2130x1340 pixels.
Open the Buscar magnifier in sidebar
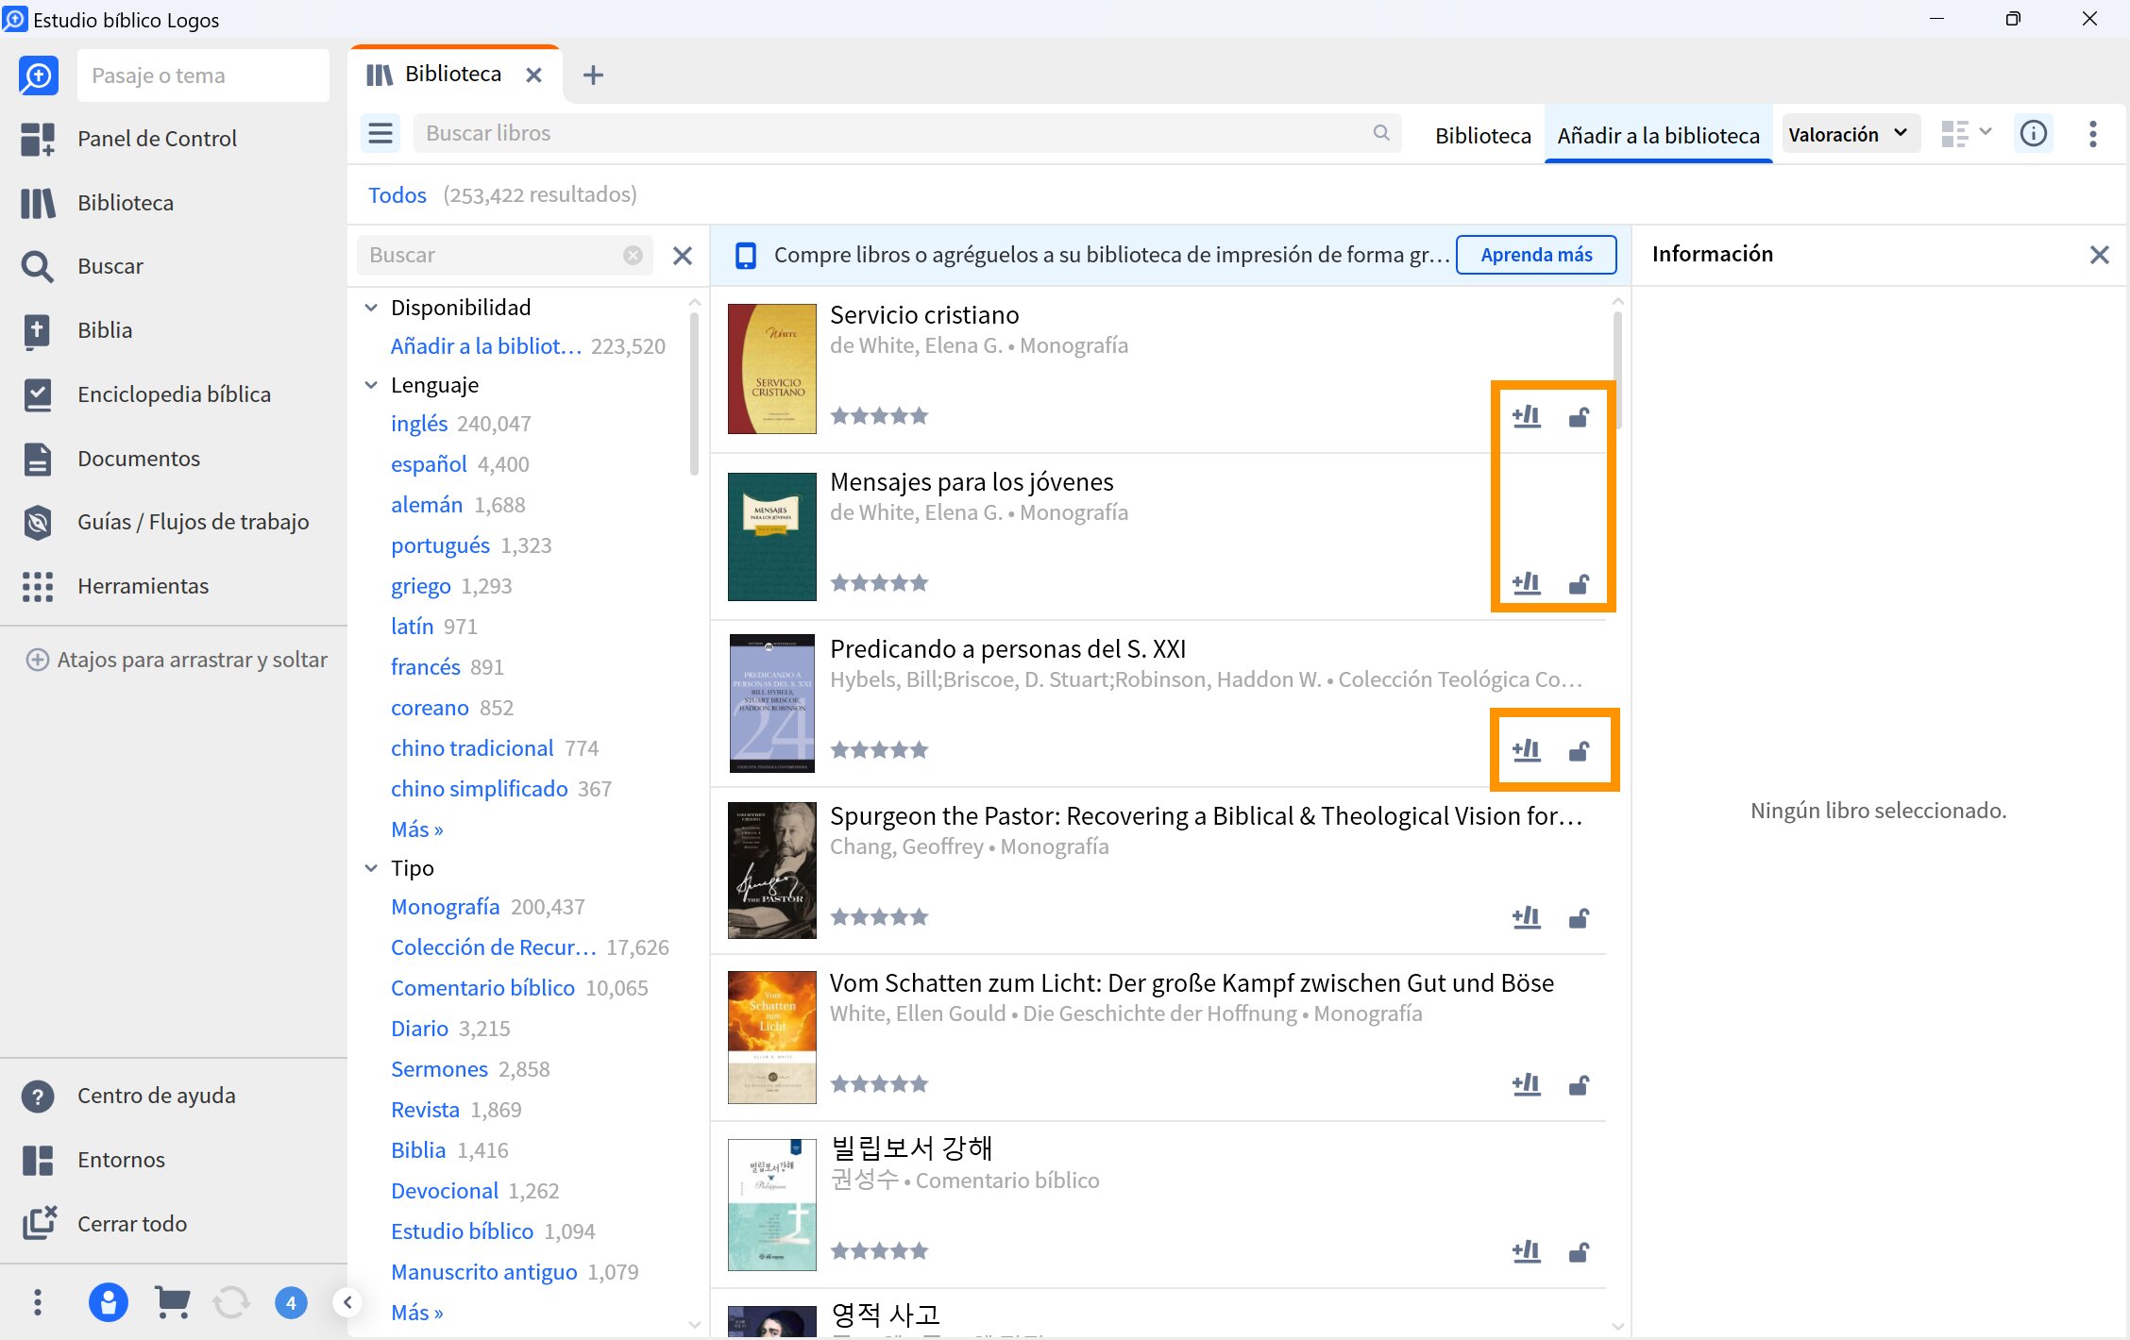[x=38, y=266]
